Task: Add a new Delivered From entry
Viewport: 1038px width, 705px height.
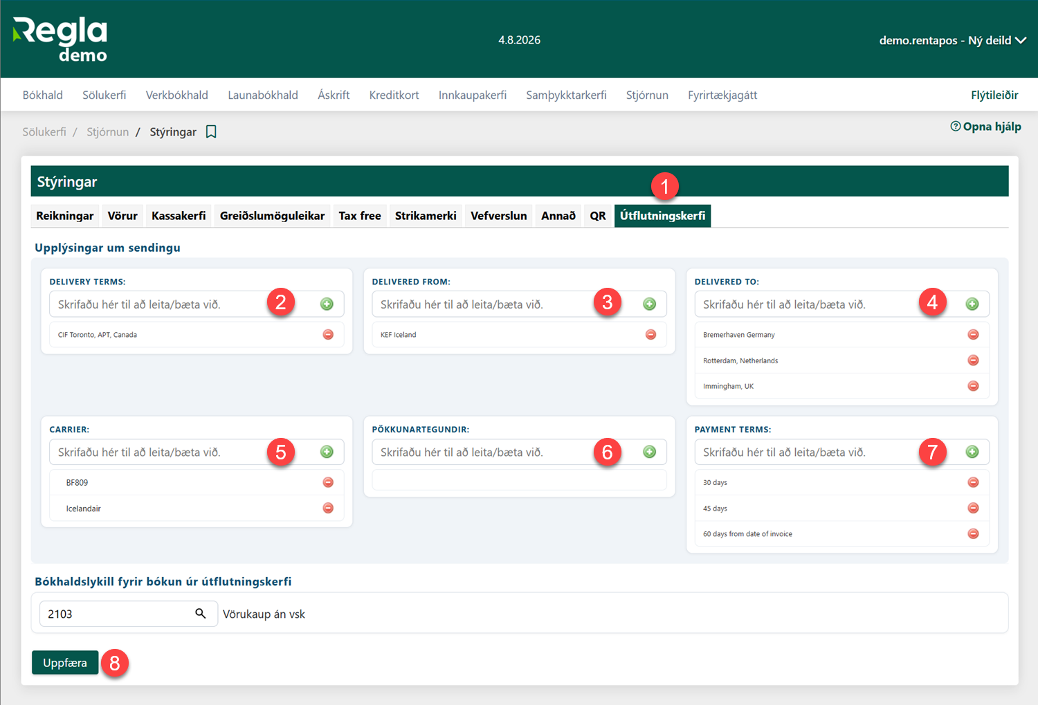Action: [x=650, y=304]
